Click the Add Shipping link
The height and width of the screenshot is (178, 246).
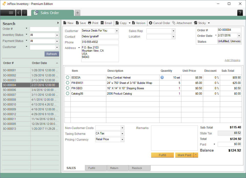[x=232, y=60]
